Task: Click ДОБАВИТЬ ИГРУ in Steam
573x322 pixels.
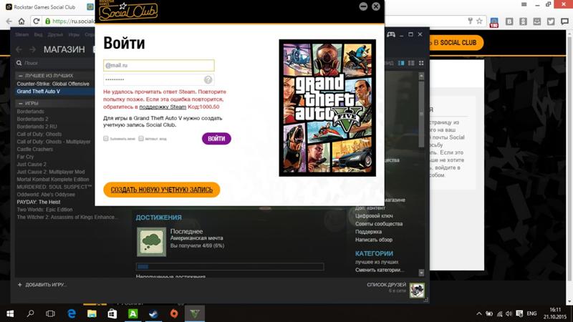Action: [42, 285]
